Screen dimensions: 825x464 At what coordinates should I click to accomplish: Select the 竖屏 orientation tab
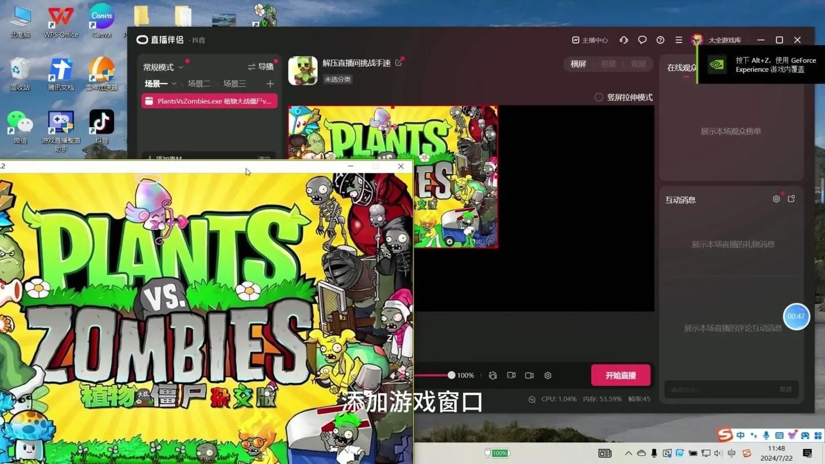tap(608, 64)
